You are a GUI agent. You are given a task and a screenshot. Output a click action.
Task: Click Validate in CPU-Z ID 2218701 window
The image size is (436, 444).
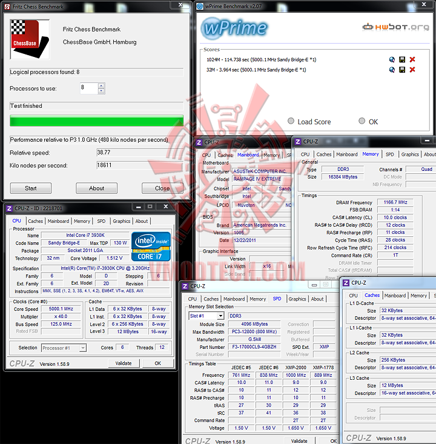124,363
